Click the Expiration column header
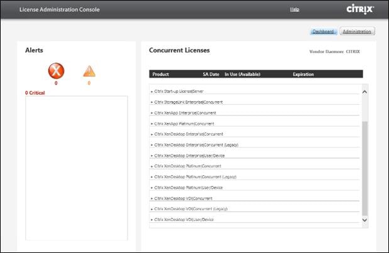Screen dimensions: 389x253 303,74
